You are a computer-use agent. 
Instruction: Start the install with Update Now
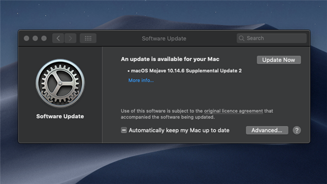coord(279,60)
